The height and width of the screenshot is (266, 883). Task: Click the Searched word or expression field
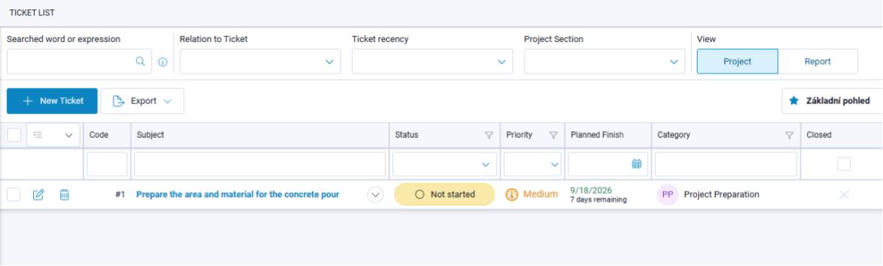[x=79, y=62]
